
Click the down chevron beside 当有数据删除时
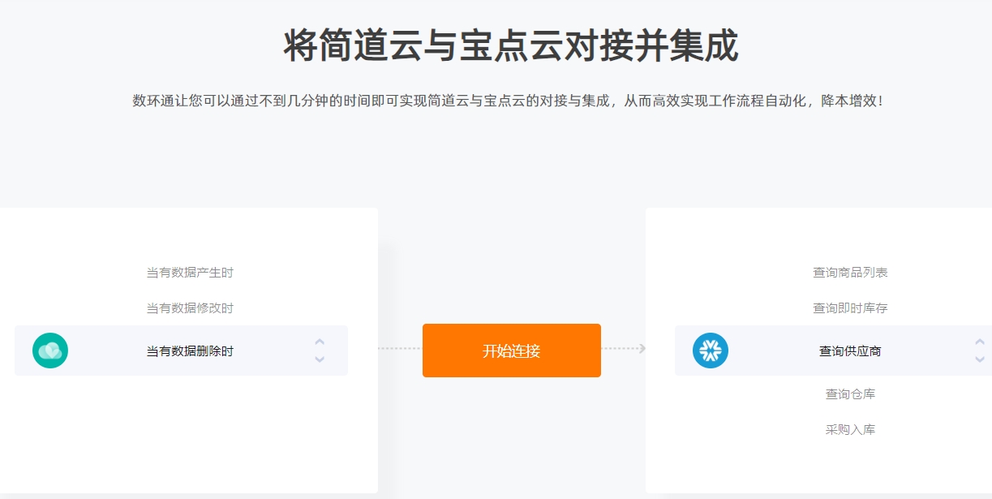[x=320, y=359]
